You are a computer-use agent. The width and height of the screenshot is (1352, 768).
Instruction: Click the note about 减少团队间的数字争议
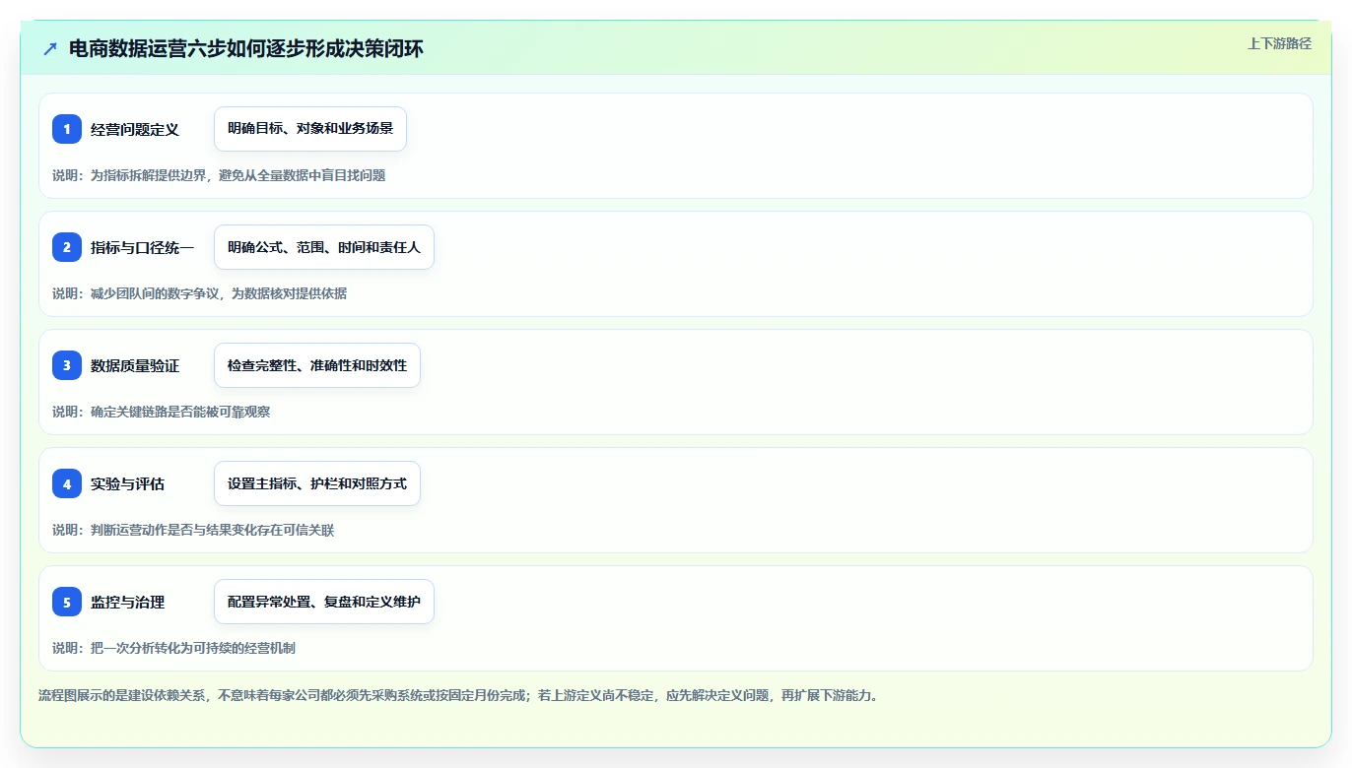click(200, 293)
